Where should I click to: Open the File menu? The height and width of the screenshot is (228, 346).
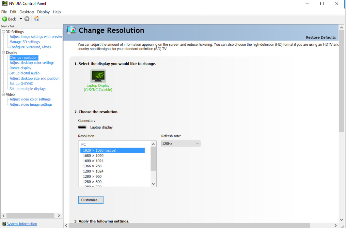4,12
